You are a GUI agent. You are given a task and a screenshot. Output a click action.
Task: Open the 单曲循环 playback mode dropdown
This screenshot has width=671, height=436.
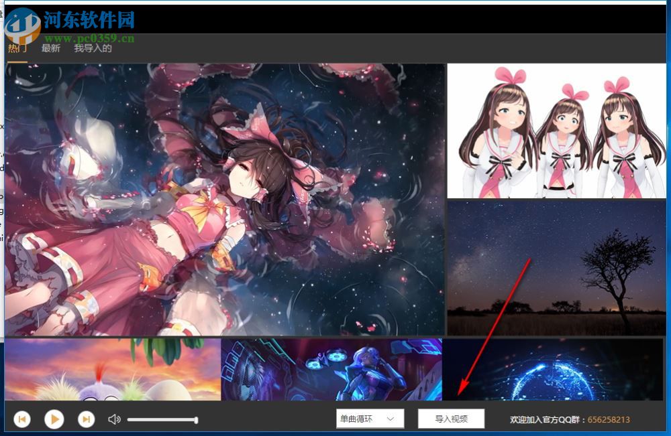(x=370, y=419)
